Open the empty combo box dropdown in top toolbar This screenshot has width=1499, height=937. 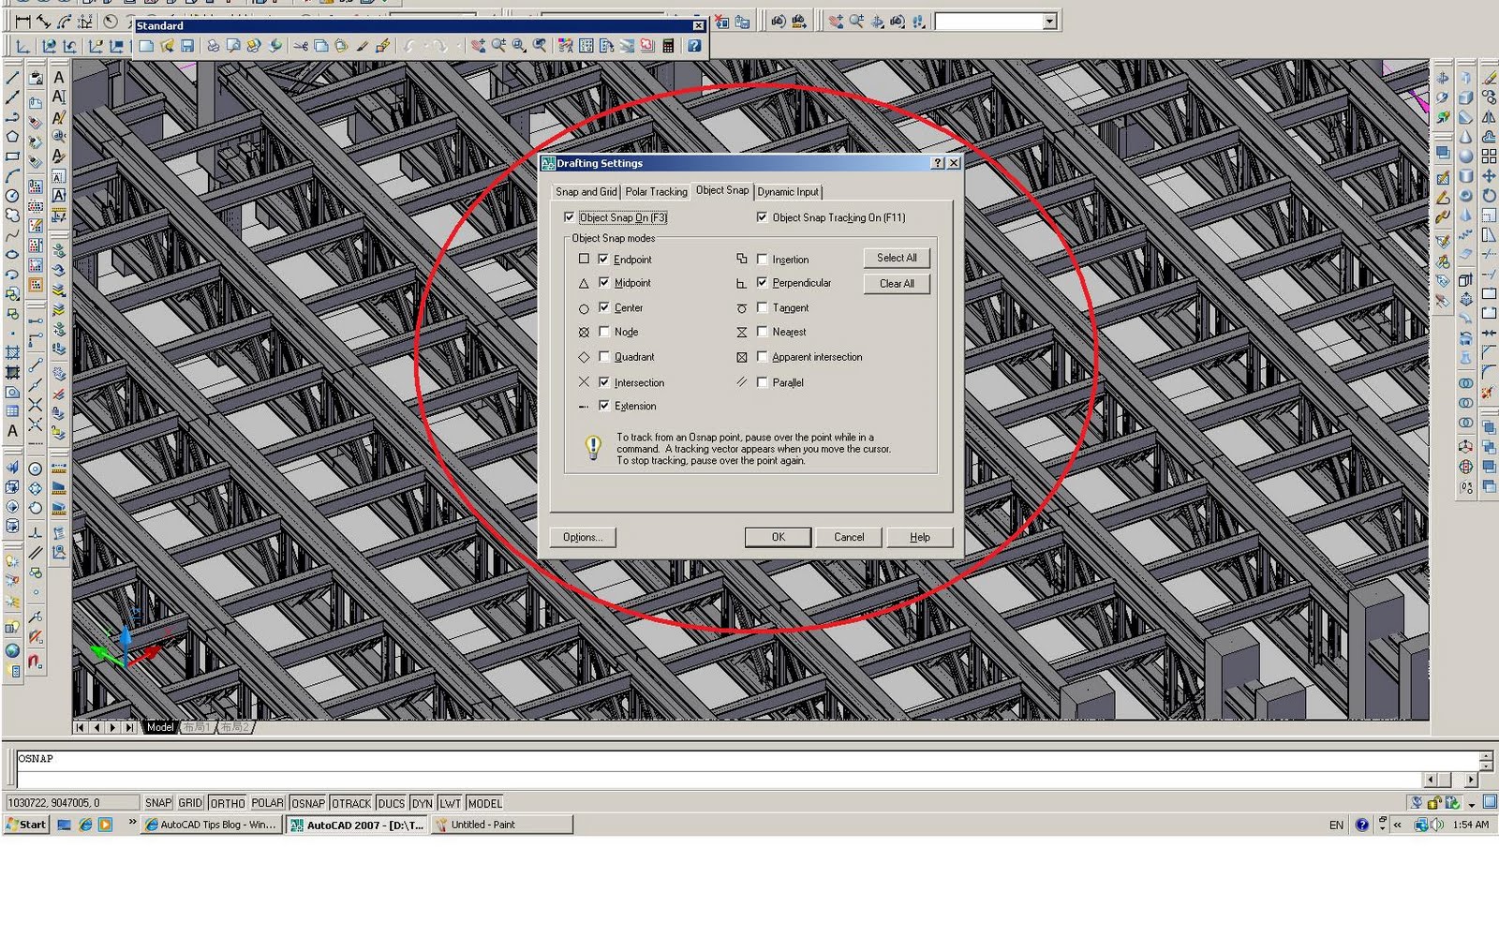tap(1050, 22)
